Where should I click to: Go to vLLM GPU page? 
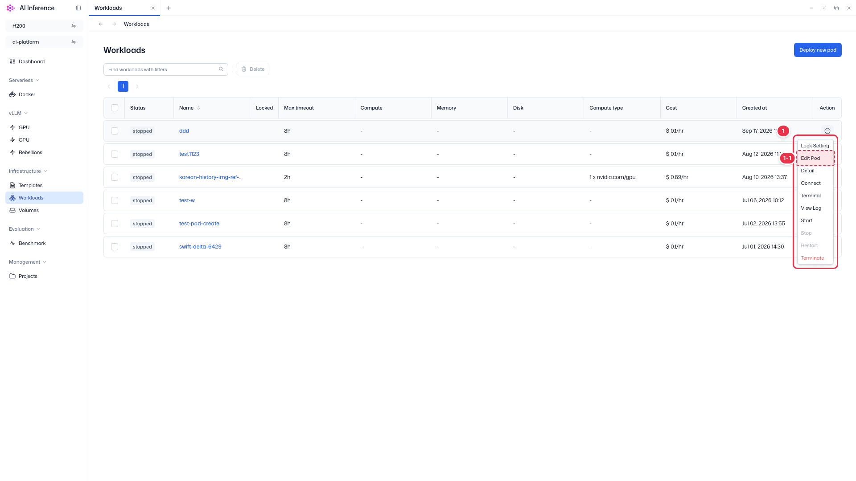[44, 127]
